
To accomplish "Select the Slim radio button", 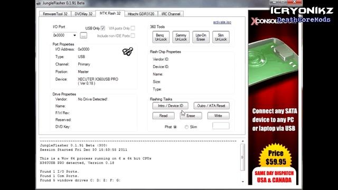I will point(186,127).
